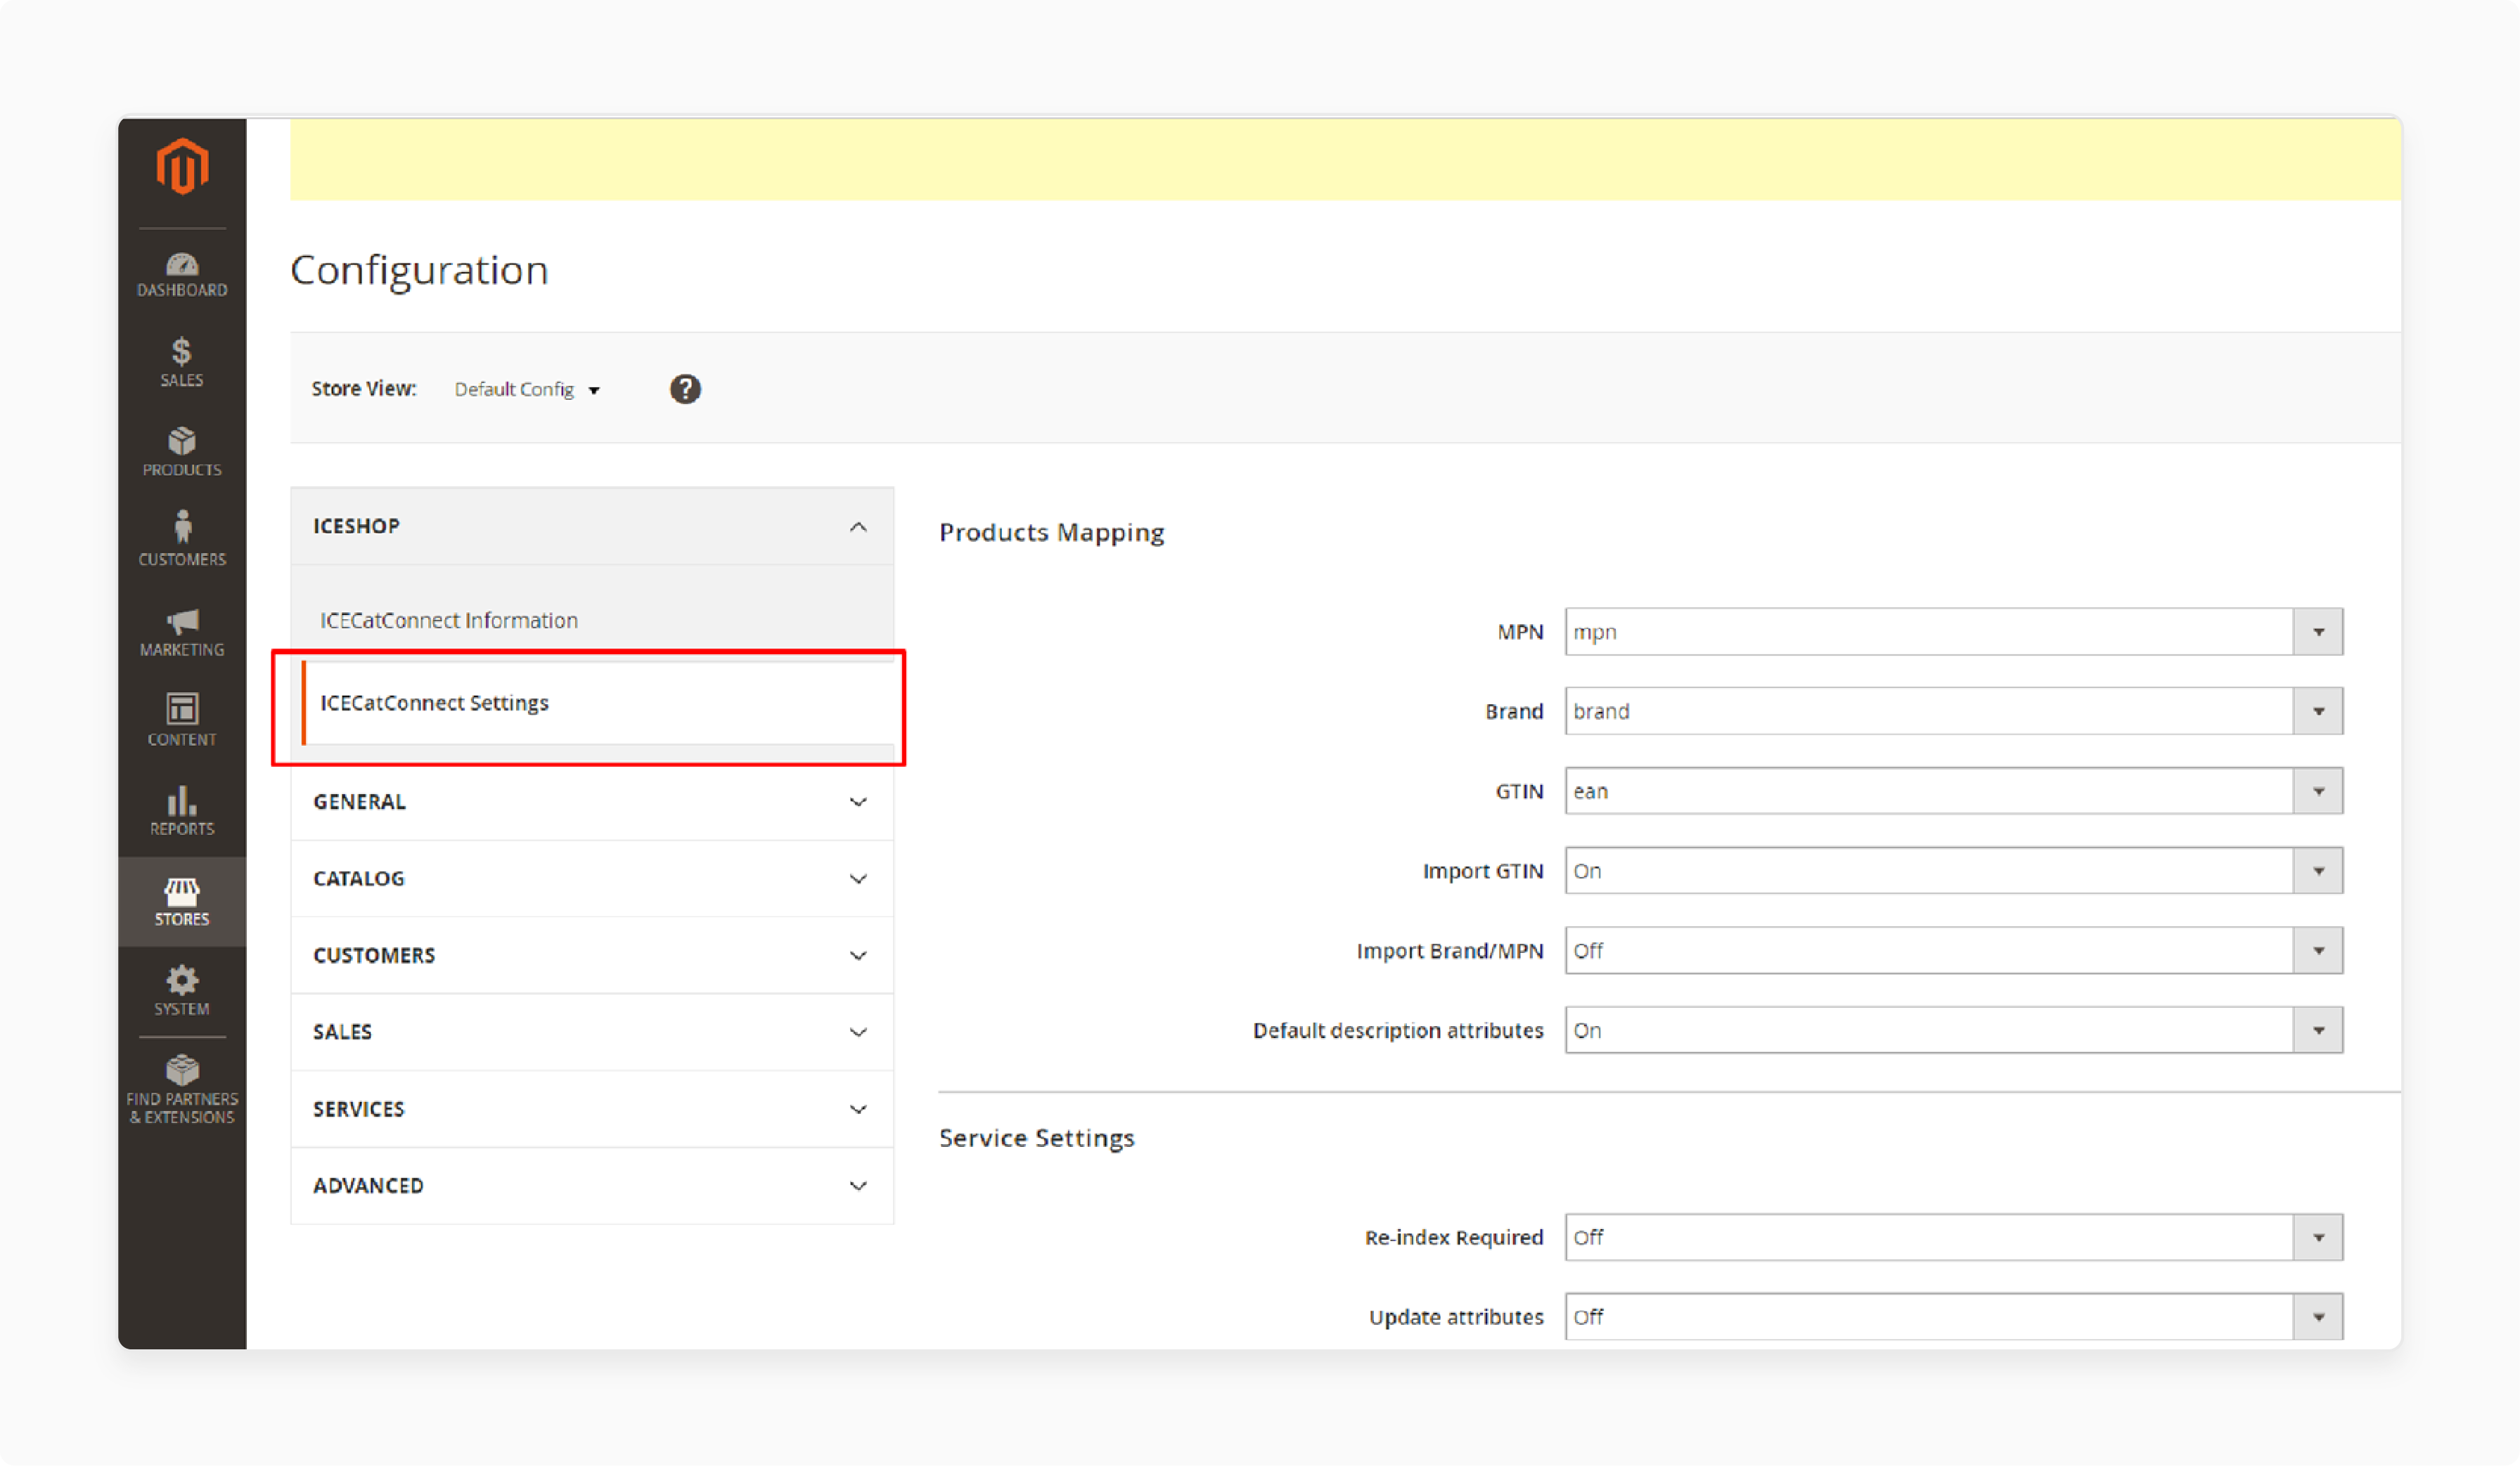Click the Configuration page title
Screen dimensions: 2520x1466
420,271
